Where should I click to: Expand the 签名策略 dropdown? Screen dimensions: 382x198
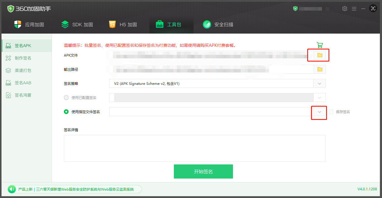click(x=320, y=83)
